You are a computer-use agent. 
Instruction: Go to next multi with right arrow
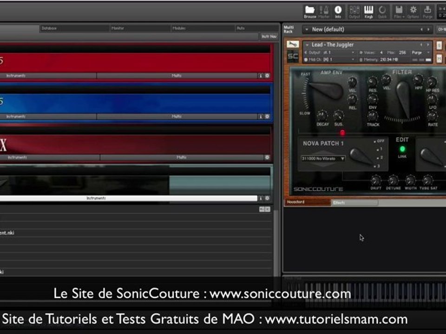coord(428,29)
